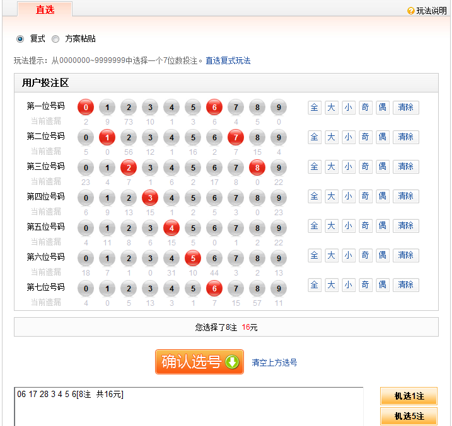Pick ball 2 in seventh position row
The height and width of the screenshot is (426, 452).
pyautogui.click(x=129, y=288)
